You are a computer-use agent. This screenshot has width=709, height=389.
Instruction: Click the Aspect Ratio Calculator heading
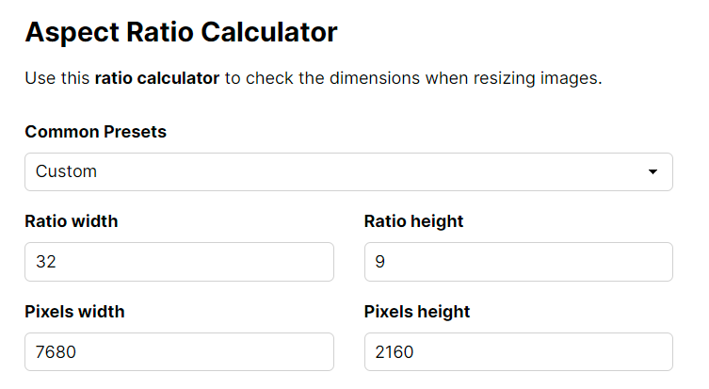[181, 33]
